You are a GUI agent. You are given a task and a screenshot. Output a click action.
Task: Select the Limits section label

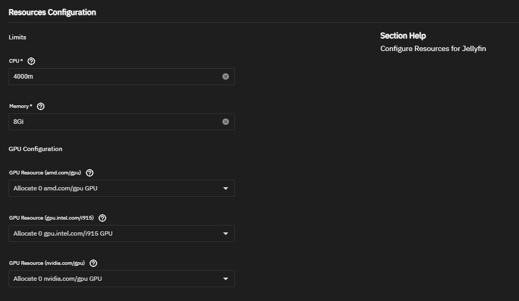18,37
